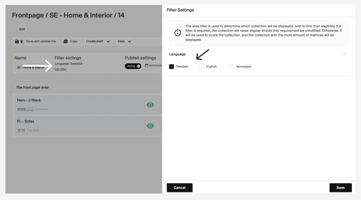The image size is (361, 200).
Task: Click the Copy button label
Action: point(74,41)
